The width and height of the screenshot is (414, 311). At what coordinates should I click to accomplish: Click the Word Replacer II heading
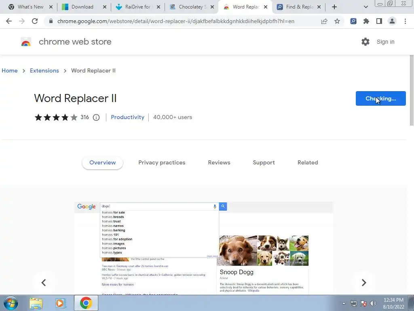pyautogui.click(x=75, y=98)
